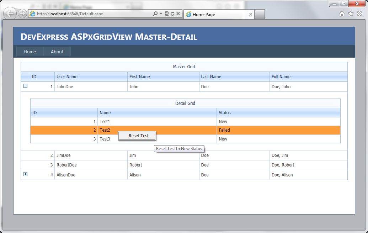Sort detail grid by Name column

pyautogui.click(x=157, y=113)
